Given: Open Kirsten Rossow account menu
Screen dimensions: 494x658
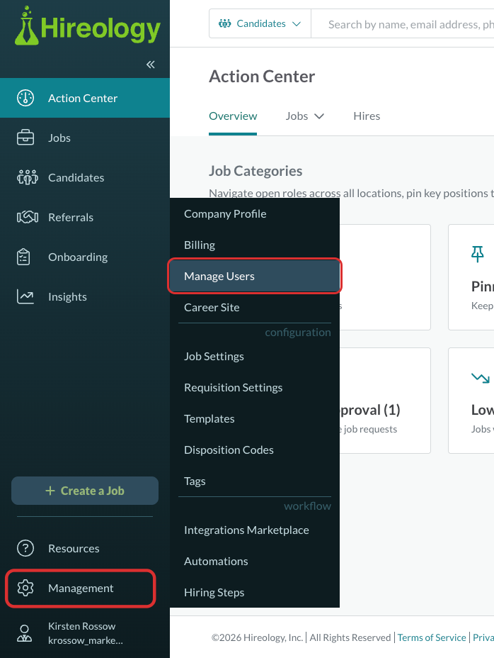Looking at the screenshot, I should click(x=85, y=633).
